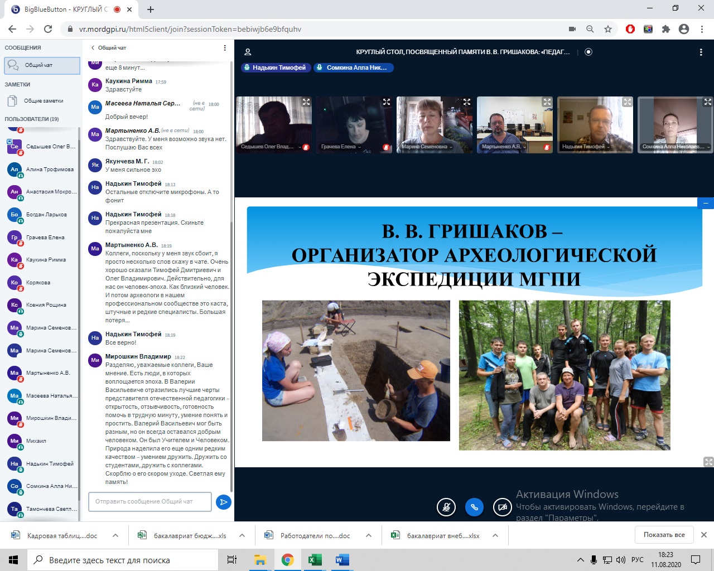Fullscreen Марина Семеновна webcam

pyautogui.click(x=467, y=102)
